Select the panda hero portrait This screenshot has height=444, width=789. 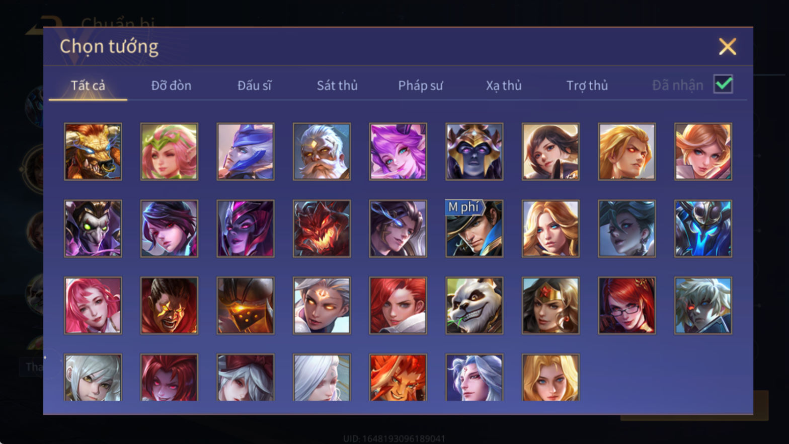point(474,306)
